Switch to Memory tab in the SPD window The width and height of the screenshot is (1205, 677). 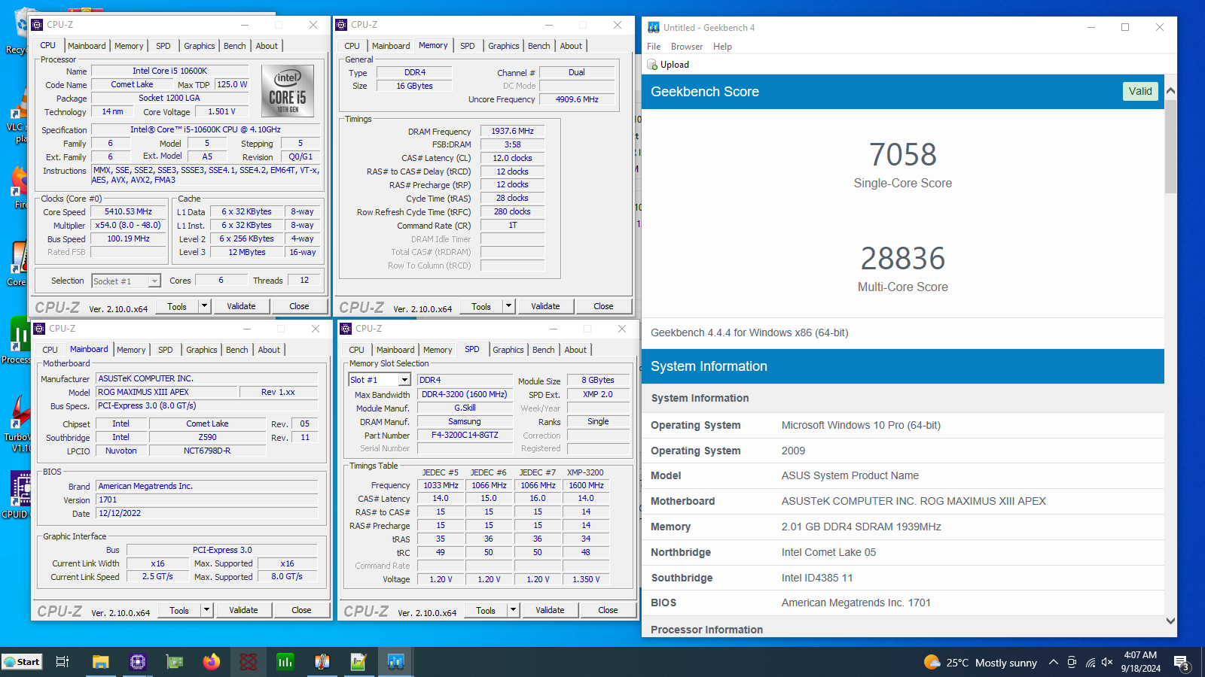coord(438,350)
